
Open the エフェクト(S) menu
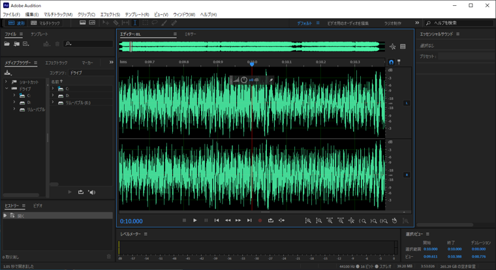(110, 14)
